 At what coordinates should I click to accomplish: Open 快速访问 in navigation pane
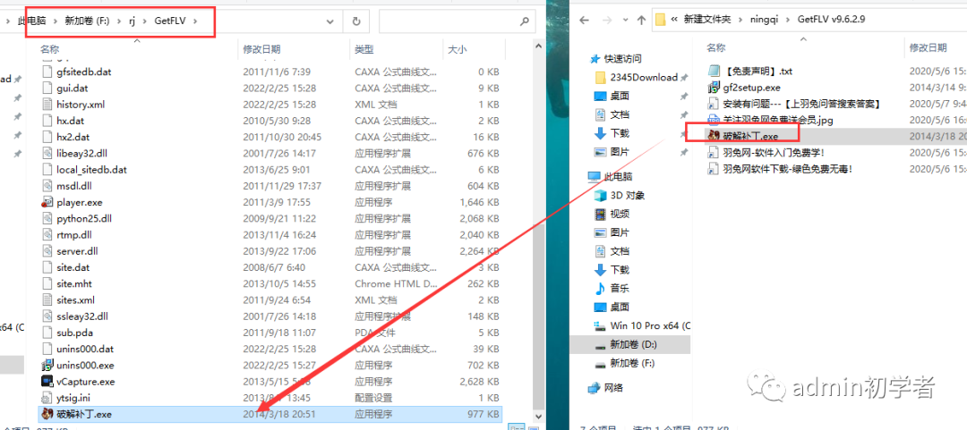(623, 58)
